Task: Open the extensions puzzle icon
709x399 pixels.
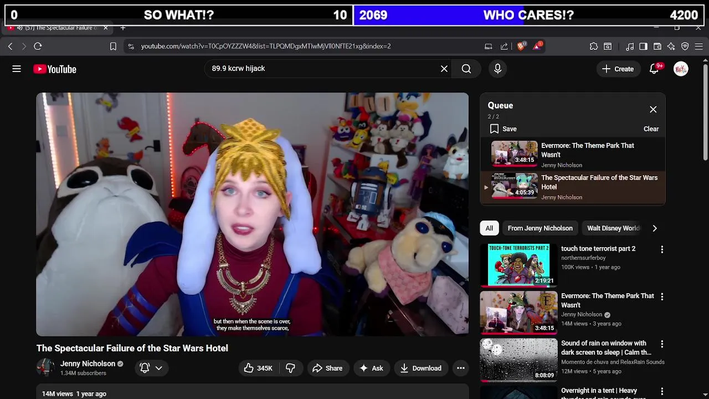Action: [594, 47]
